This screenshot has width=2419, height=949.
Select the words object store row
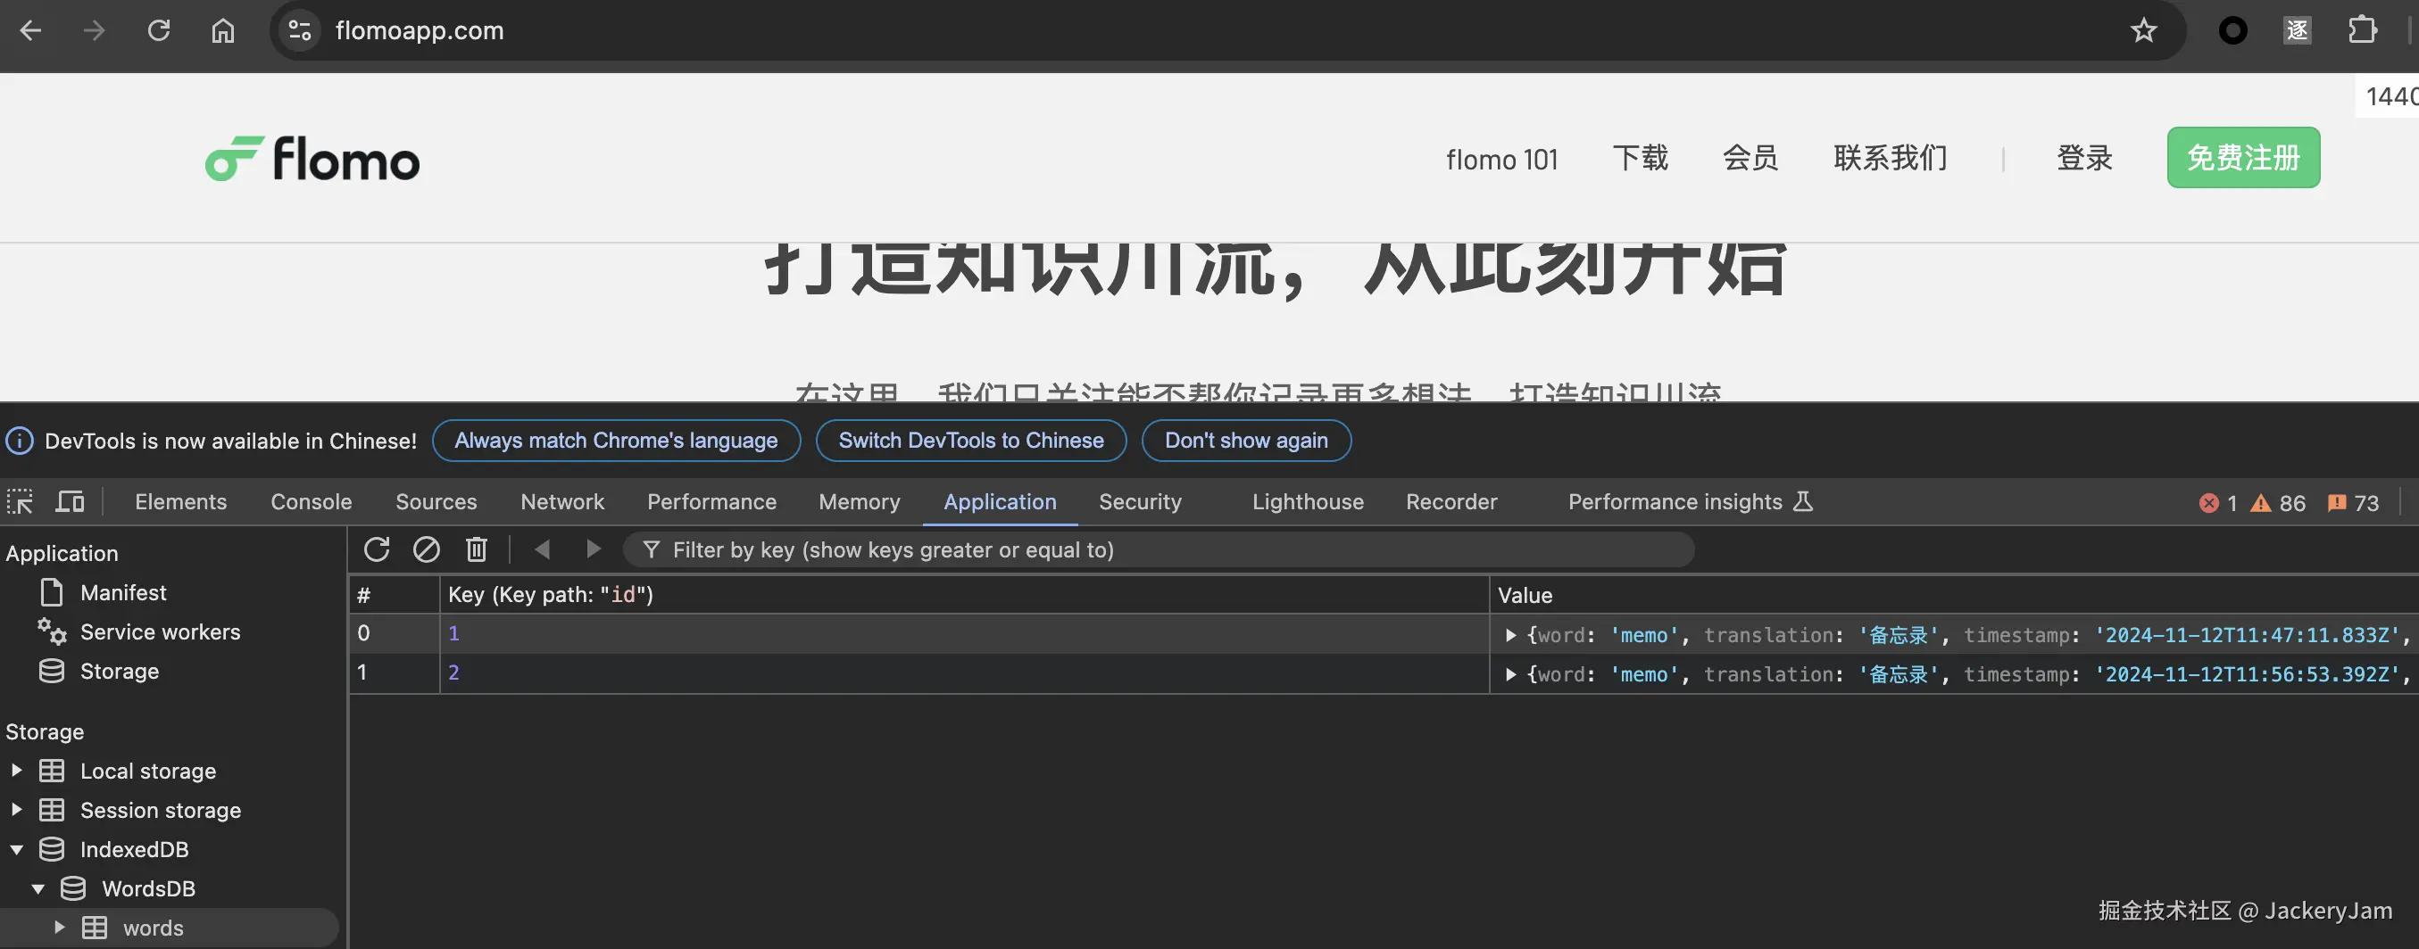click(169, 928)
